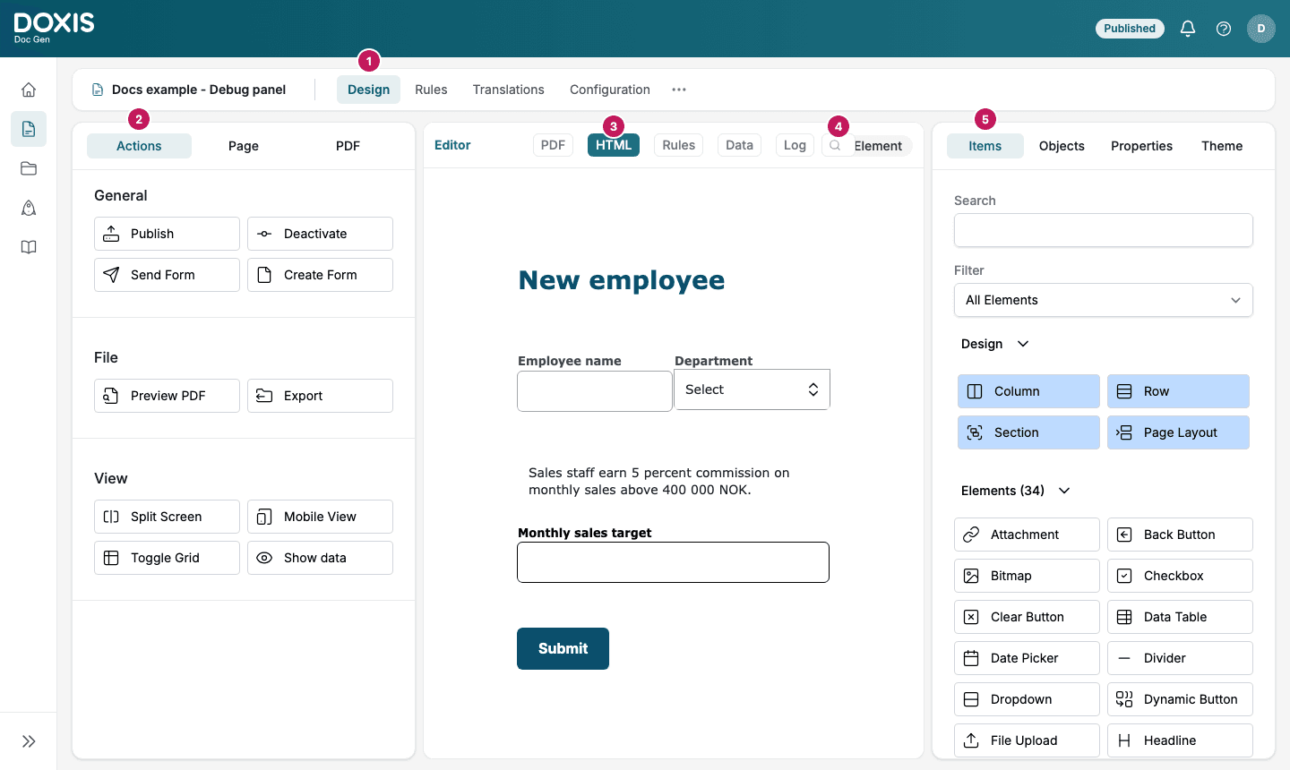The height and width of the screenshot is (770, 1290).
Task: Open the Configuration tab
Action: [610, 90]
